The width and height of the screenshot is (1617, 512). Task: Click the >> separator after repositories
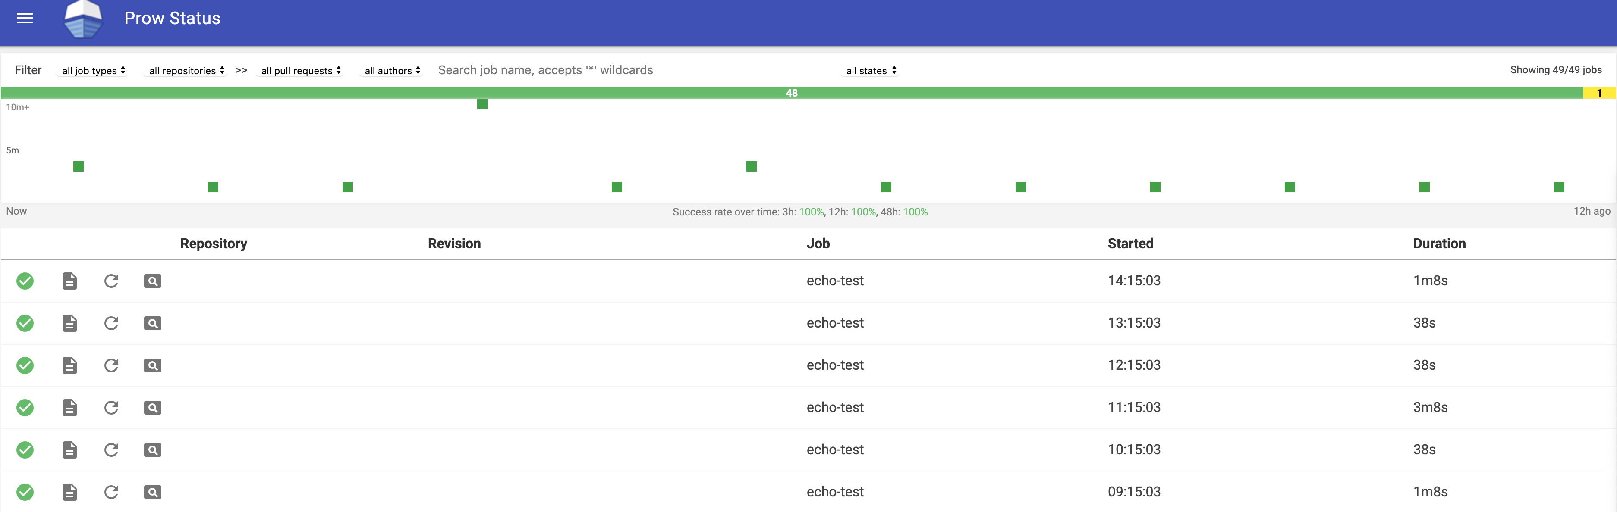tap(241, 70)
